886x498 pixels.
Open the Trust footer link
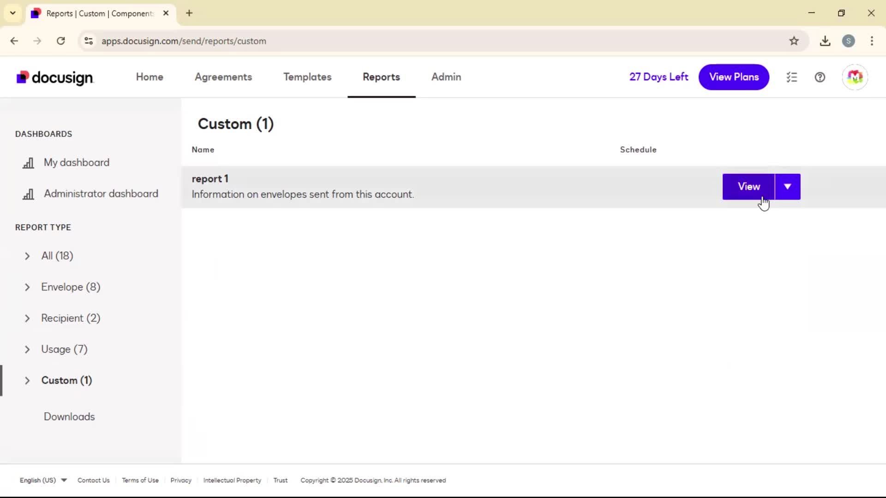pos(280,480)
